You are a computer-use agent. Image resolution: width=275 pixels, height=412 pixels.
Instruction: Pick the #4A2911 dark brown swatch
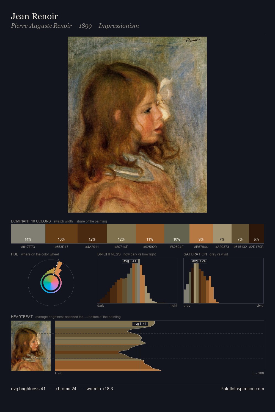[x=92, y=234]
